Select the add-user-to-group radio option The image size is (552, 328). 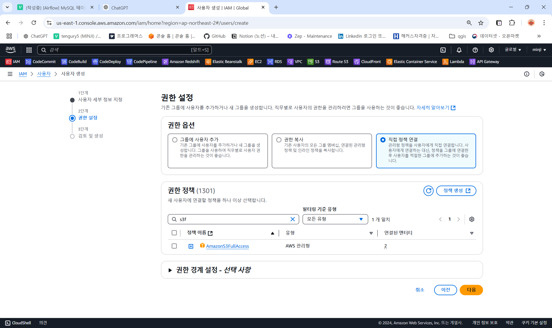(175, 140)
